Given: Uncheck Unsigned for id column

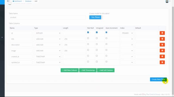Looking at the screenshot, I should coord(97,32).
